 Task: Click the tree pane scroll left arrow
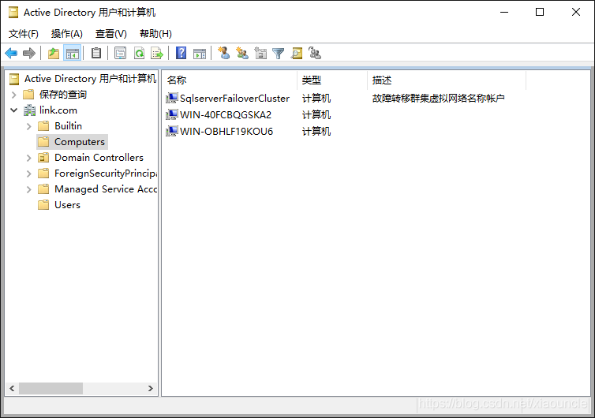(x=12, y=388)
